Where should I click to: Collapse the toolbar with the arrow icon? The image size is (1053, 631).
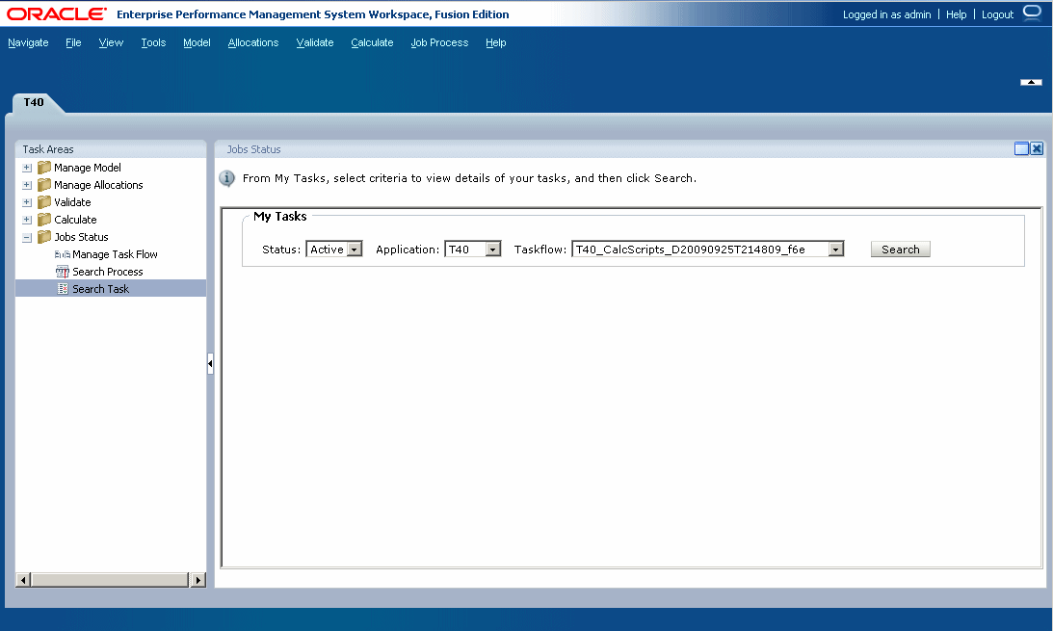tap(1031, 82)
